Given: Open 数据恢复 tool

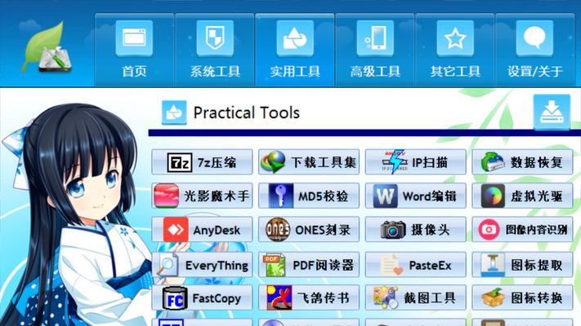Looking at the screenshot, I should coord(522,162).
